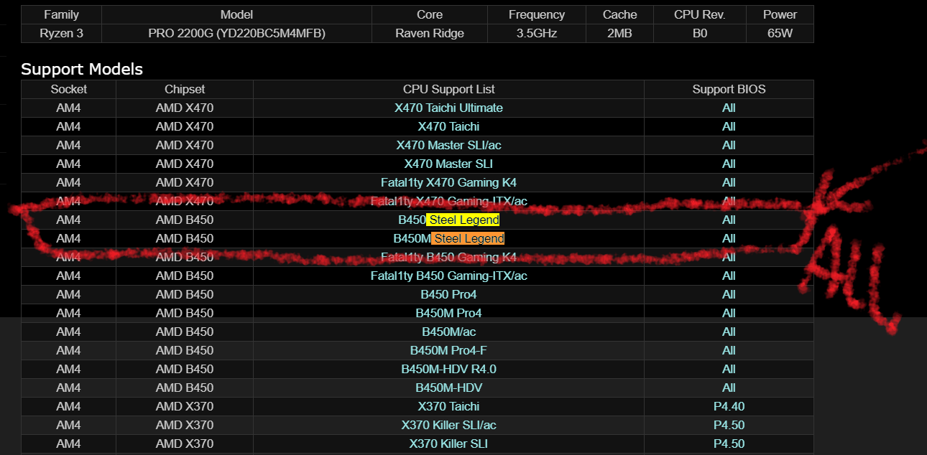Click the P4.40 BIOS link for X370 Taichi
Viewport: 927px width, 455px height.
click(729, 406)
